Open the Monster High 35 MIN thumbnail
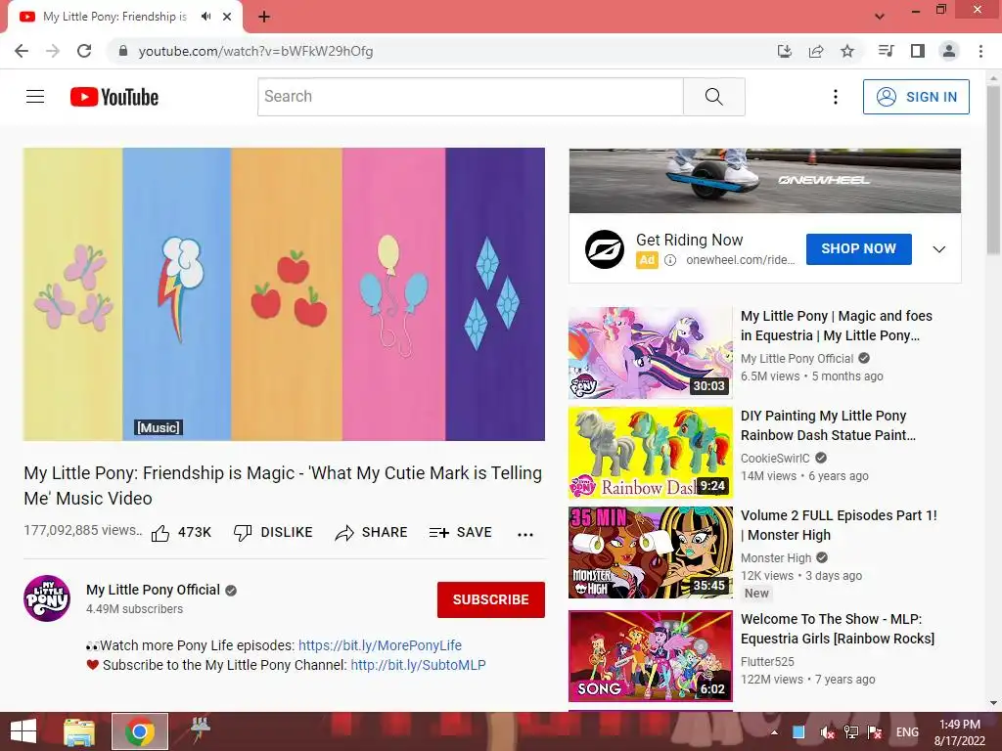Screen dimensions: 1002x751 651,552
